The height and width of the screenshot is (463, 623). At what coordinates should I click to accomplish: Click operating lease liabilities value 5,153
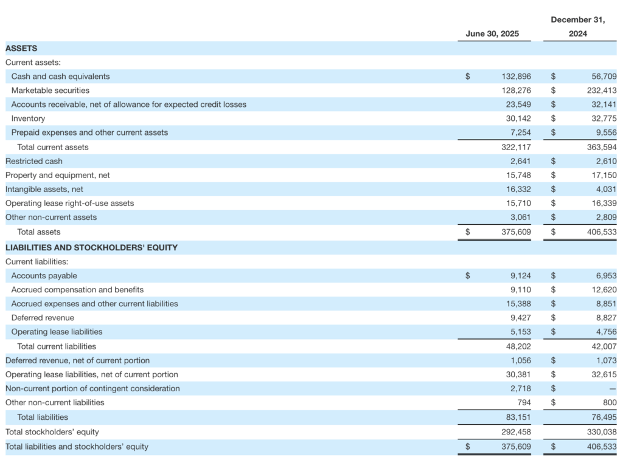coord(521,332)
